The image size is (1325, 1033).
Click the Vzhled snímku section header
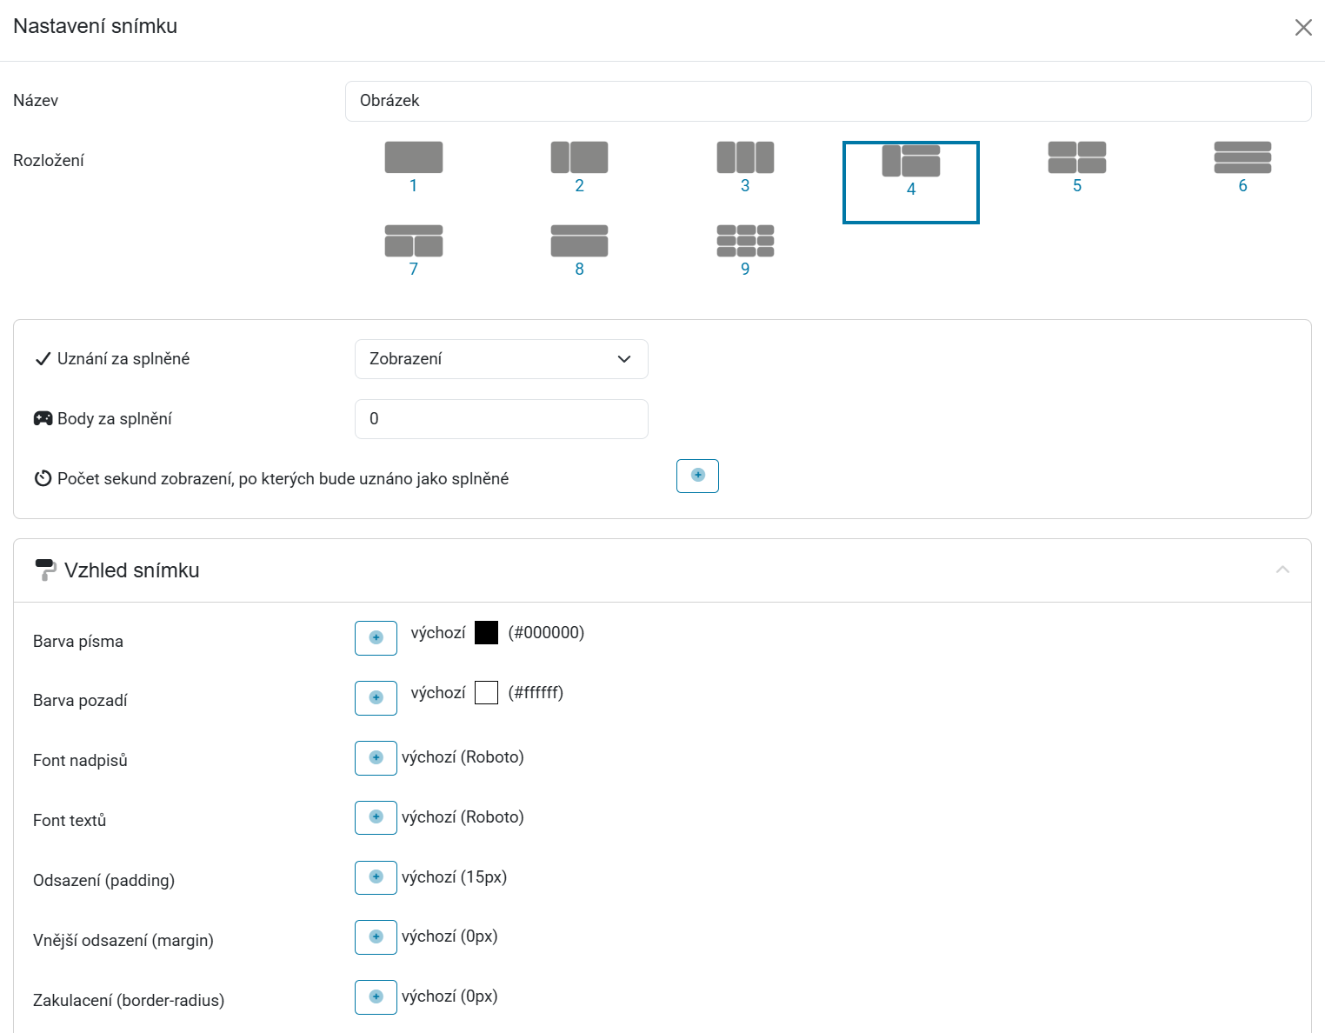pos(662,570)
